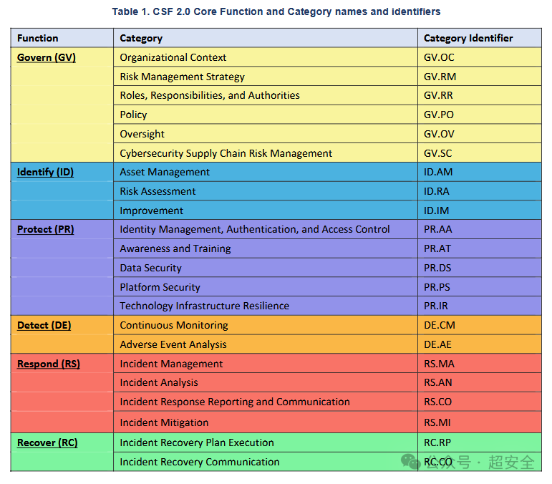
Task: Select the 'Awareness and Training' cell
Action: tap(266, 248)
